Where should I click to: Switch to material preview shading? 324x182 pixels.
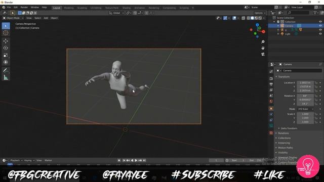click(x=256, y=18)
